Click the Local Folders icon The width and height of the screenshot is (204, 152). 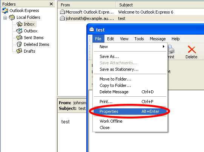(x=12, y=17)
